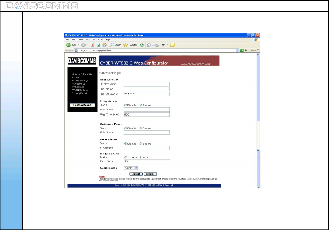329x230 pixels.
Task: Open the Edit menu
Action: (74, 39)
